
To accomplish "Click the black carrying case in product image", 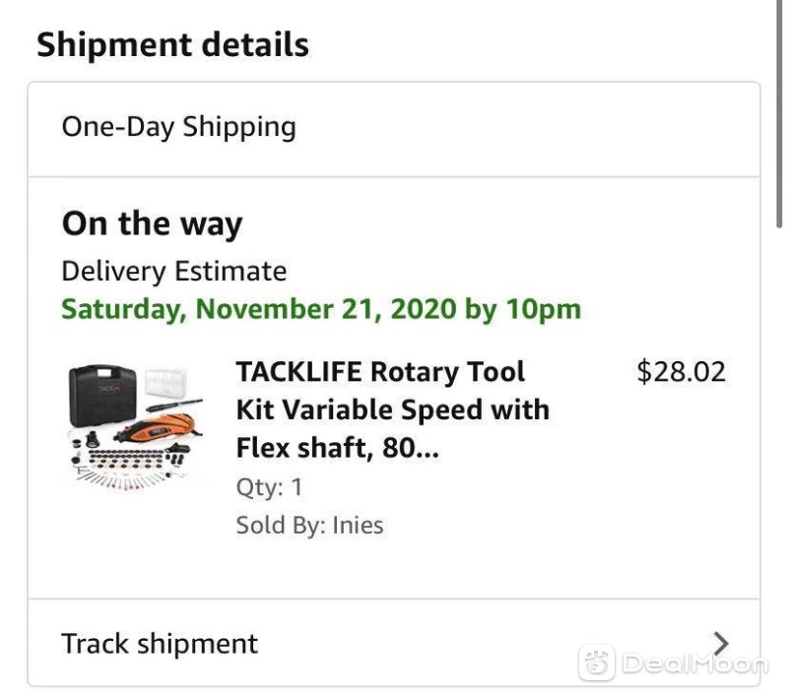I will 102,396.
